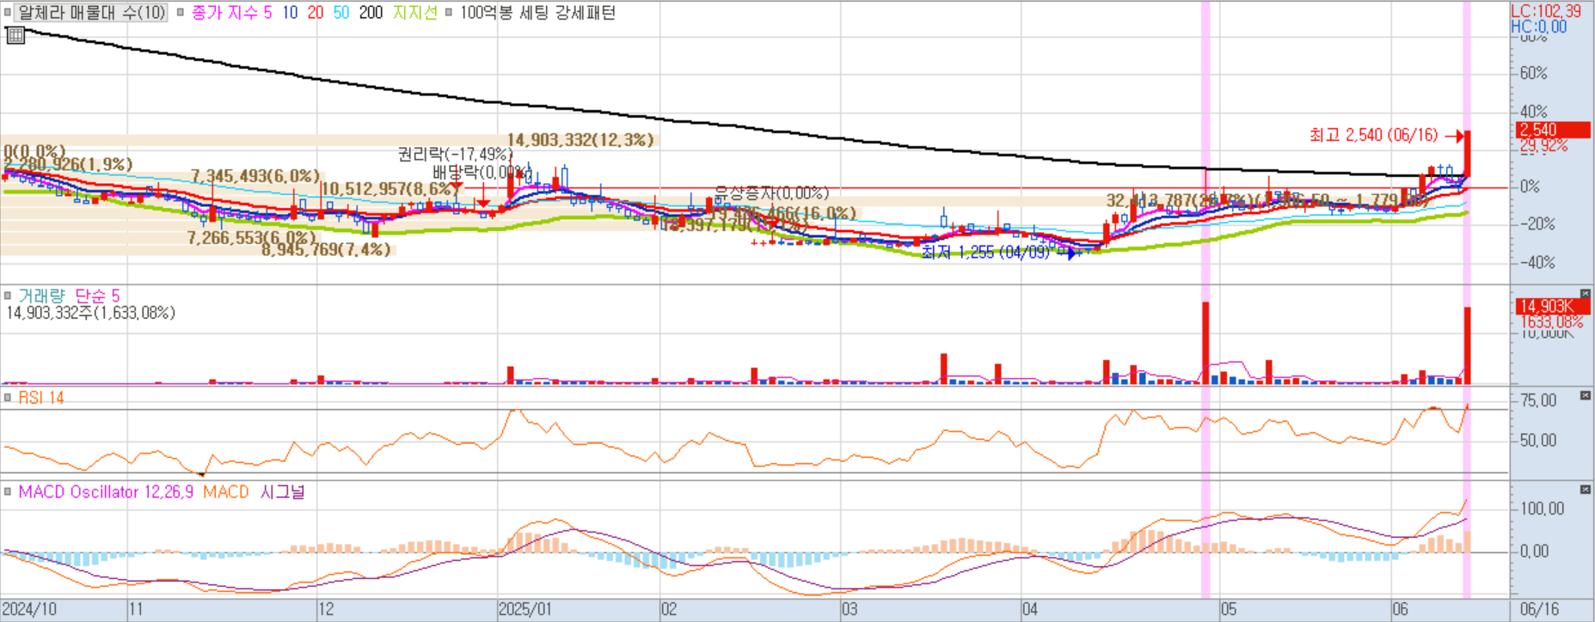1595x622 pixels.
Task: Open the data table grid icon
Action: point(15,35)
